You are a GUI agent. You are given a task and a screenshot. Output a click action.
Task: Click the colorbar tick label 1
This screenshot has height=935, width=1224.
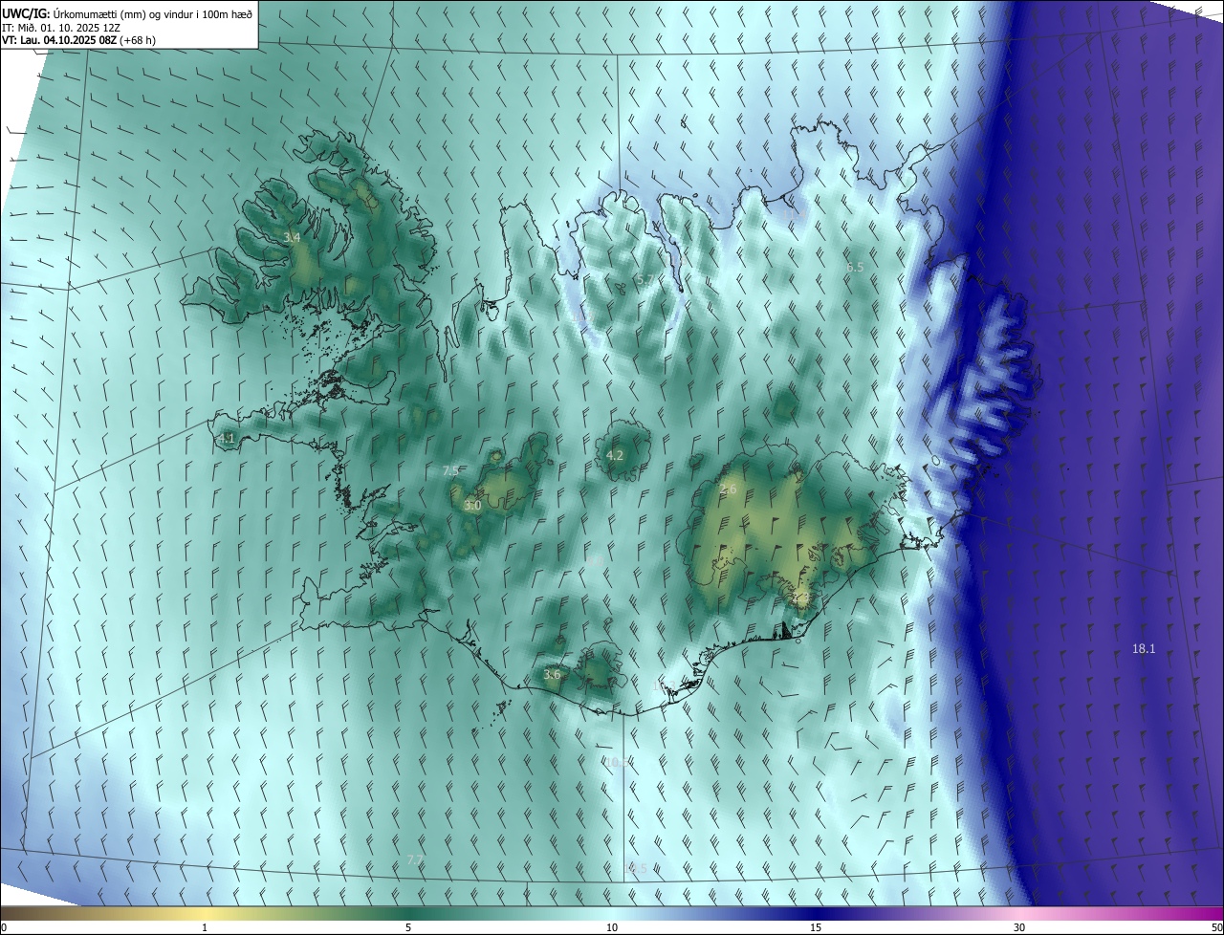click(205, 927)
